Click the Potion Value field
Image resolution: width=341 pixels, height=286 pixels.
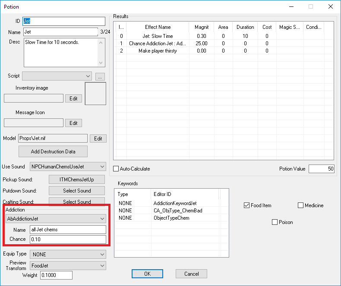coord(322,169)
